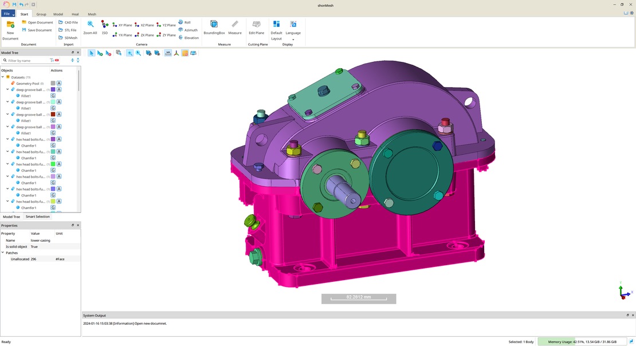Import a CAD File
Screen dimensions: 636x346
click(68, 22)
